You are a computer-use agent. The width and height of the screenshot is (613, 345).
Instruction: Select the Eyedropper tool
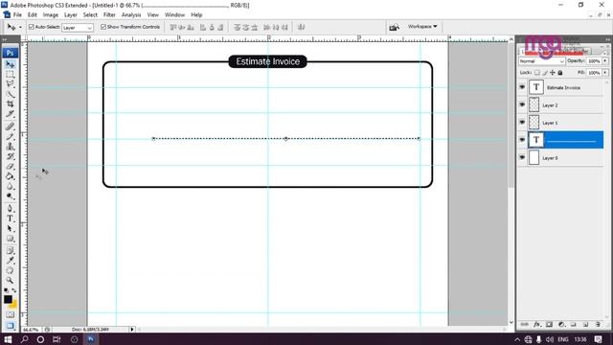point(11,261)
